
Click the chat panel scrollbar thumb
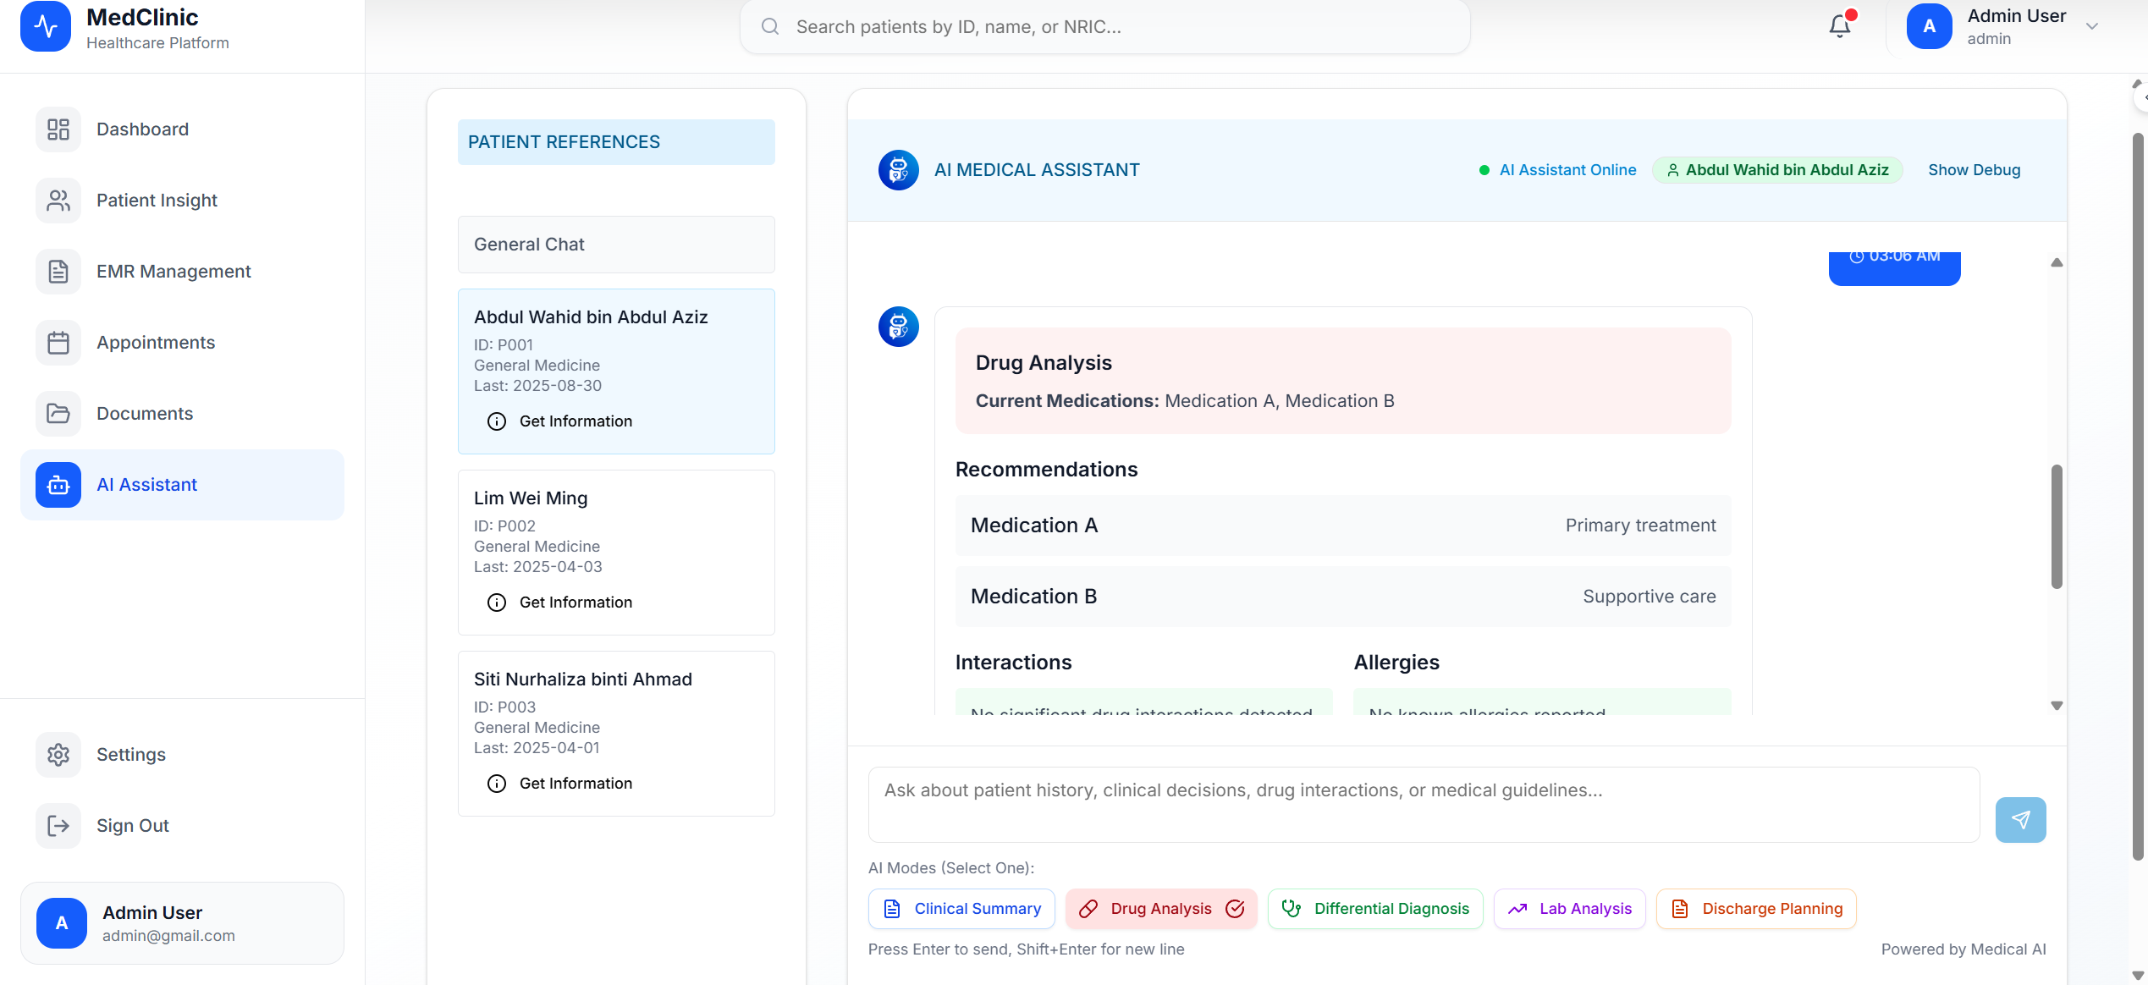pyautogui.click(x=2057, y=526)
